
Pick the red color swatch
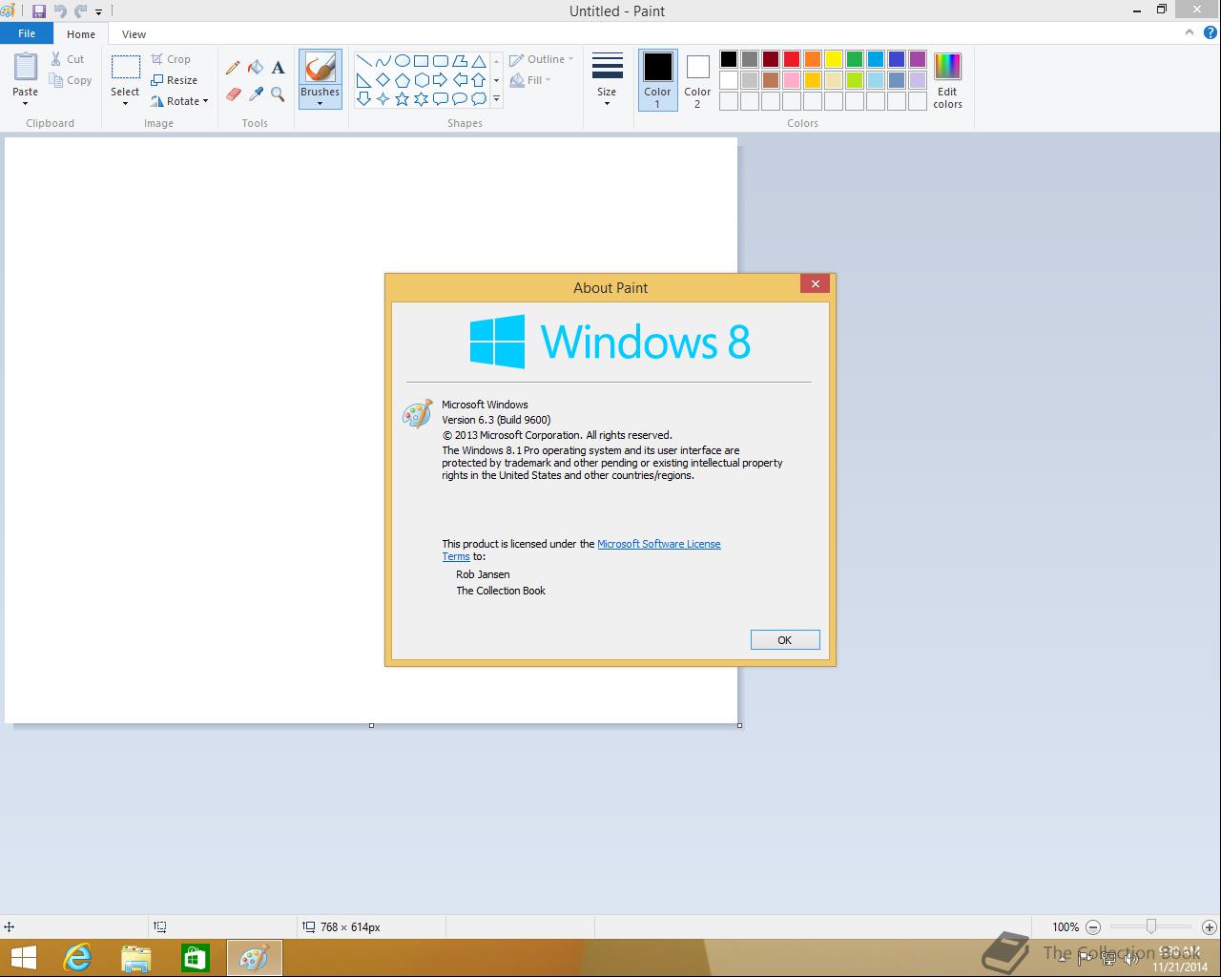pos(792,59)
